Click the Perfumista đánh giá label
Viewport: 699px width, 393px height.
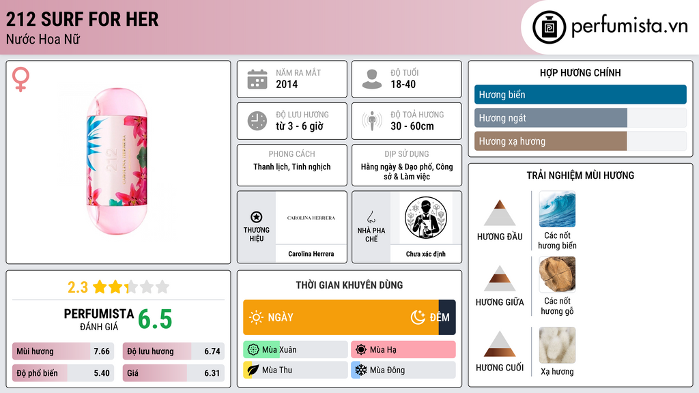click(99, 320)
